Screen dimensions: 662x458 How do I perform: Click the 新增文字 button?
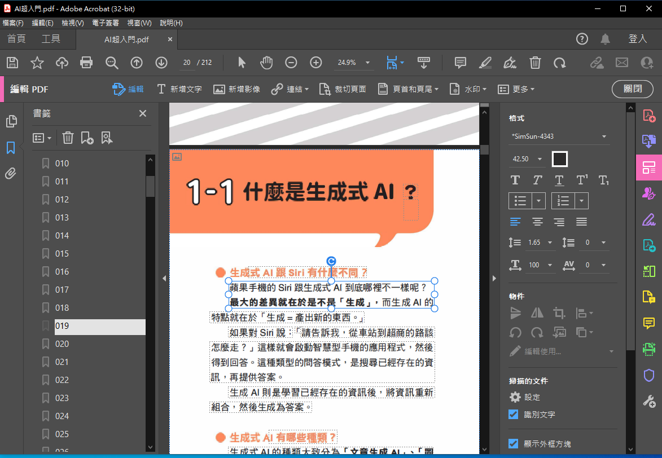pos(179,89)
